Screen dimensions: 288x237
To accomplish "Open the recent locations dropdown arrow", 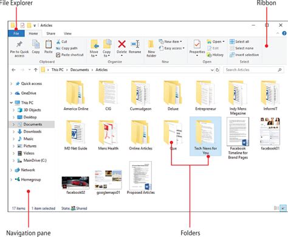I will click(x=30, y=70).
